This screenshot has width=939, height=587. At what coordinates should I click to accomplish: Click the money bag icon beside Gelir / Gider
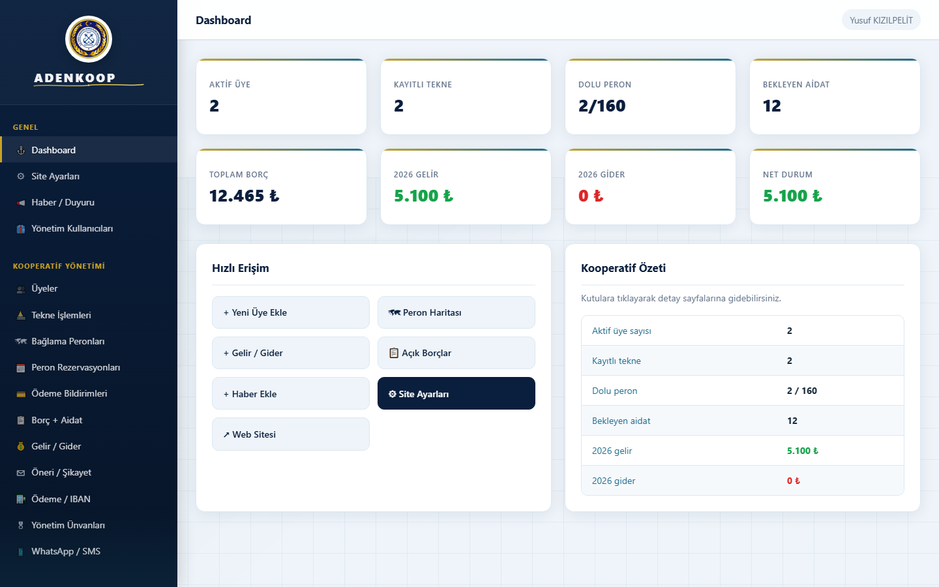[x=21, y=447]
